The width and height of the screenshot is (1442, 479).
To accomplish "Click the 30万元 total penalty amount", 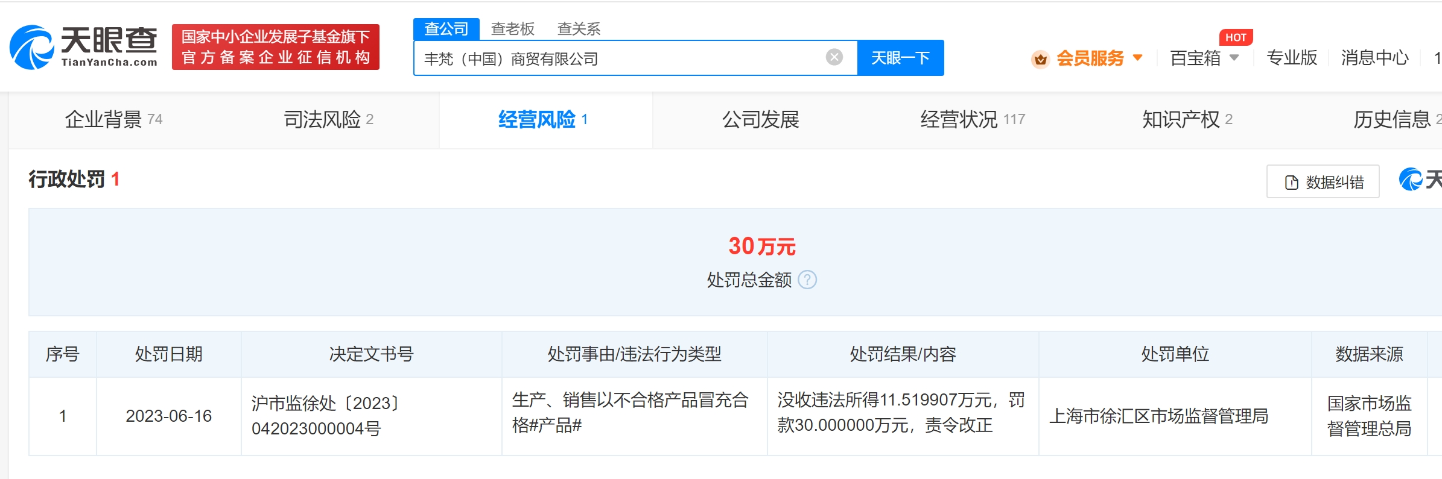I will coord(762,246).
